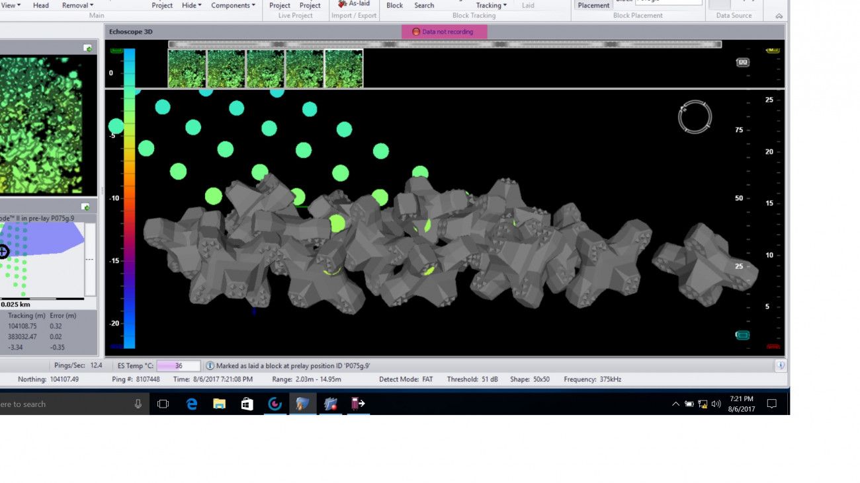Click green tag atop depth color bar
This screenshot has height=483, width=860.
(117, 50)
